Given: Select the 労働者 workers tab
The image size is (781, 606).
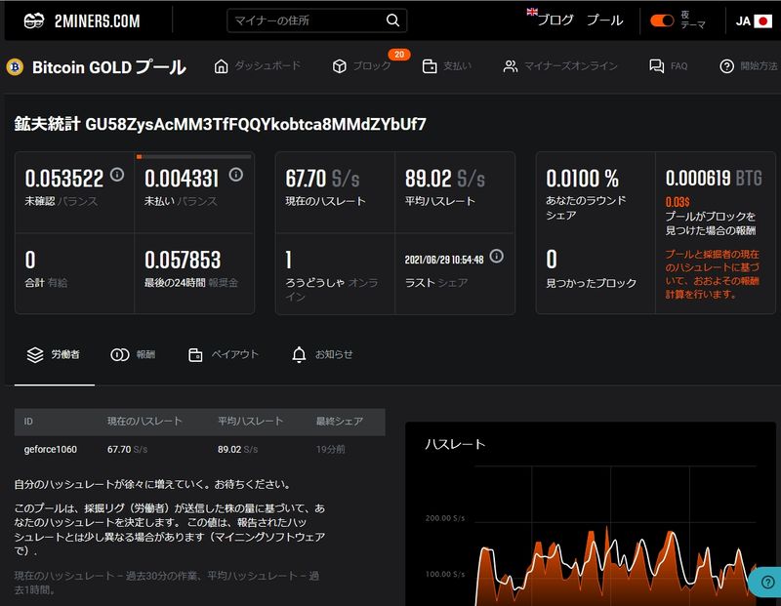Looking at the screenshot, I should [54, 354].
